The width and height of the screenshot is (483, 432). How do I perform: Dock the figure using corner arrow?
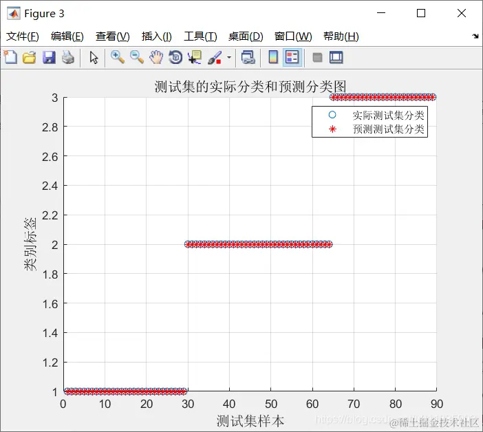pyautogui.click(x=475, y=36)
